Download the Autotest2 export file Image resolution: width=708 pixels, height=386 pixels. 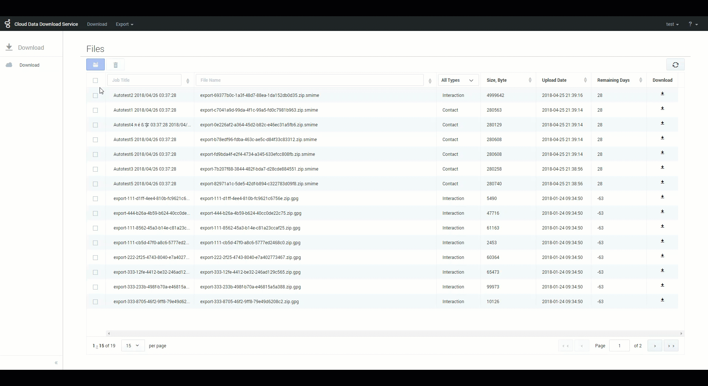tap(662, 94)
